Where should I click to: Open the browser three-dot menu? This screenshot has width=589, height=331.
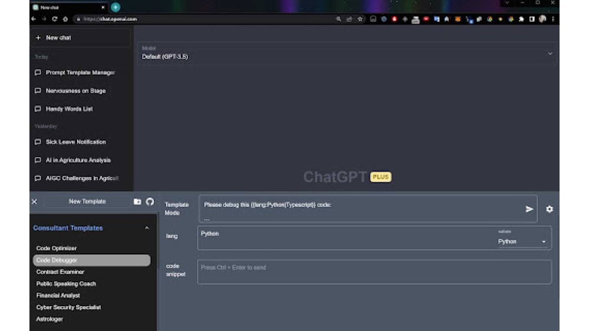pos(553,19)
